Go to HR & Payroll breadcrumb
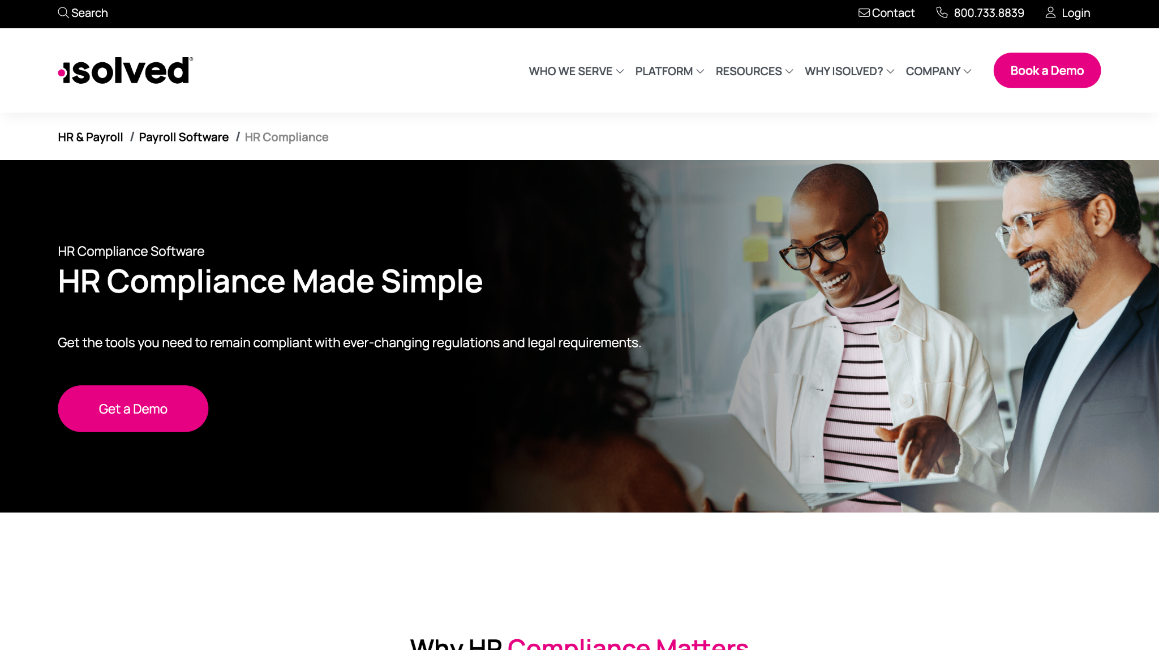Screen dimensions: 1159x650 pos(91,137)
